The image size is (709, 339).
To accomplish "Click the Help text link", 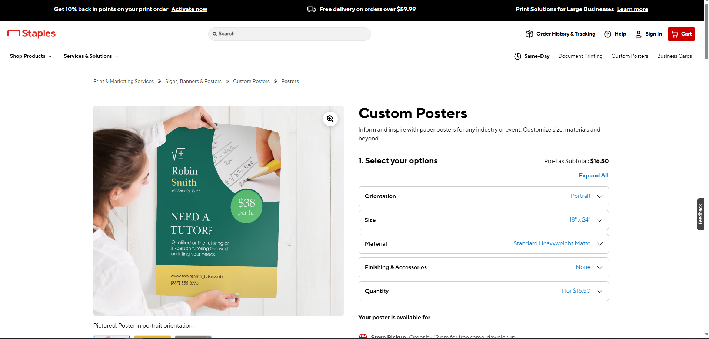I will coord(620,34).
